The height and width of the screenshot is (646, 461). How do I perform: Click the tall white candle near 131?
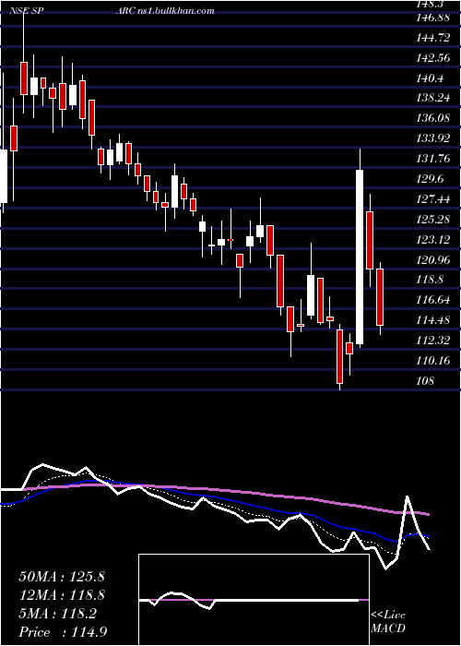tap(360, 257)
